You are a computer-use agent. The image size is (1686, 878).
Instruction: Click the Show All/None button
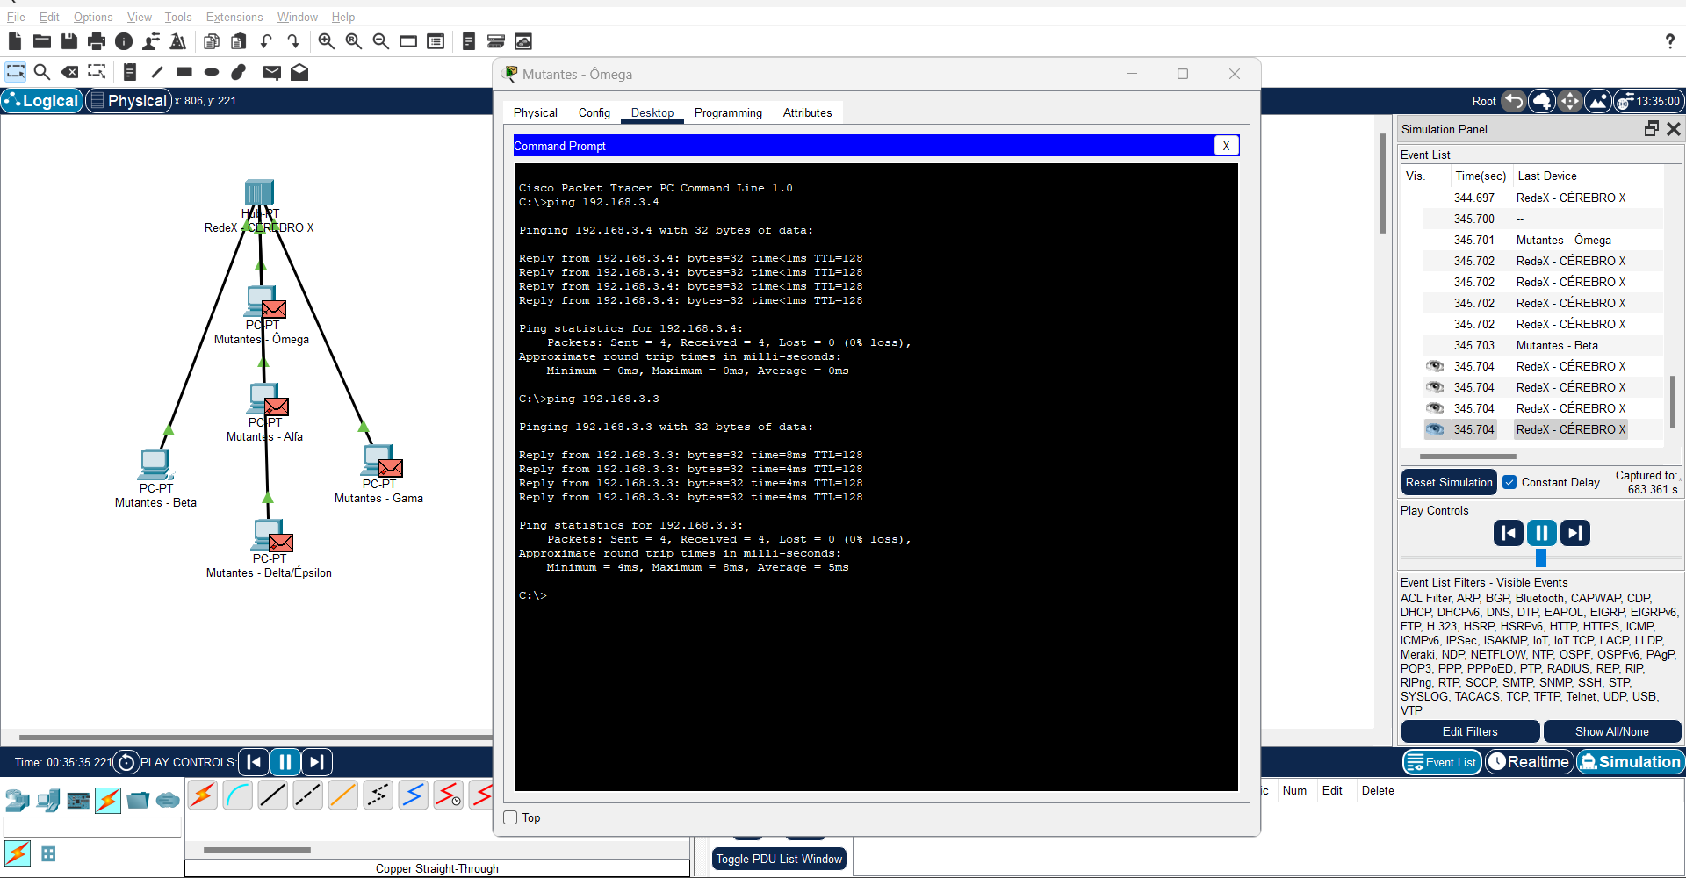1612,731
